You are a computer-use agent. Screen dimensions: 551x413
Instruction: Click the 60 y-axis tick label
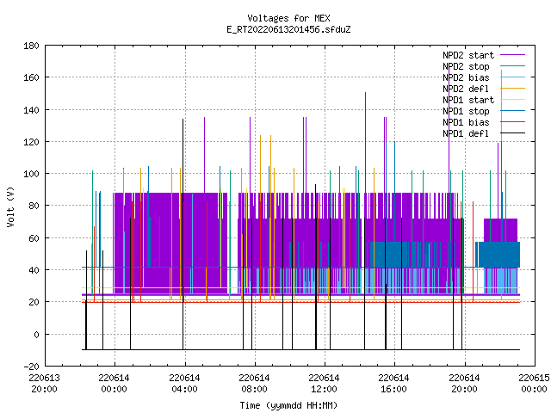tap(34, 238)
